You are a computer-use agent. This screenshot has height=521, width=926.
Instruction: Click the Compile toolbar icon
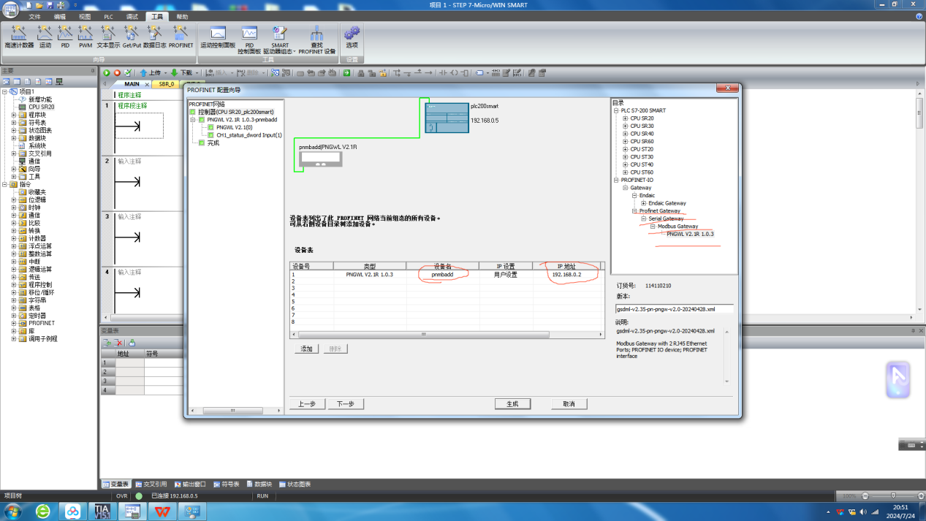pos(128,73)
